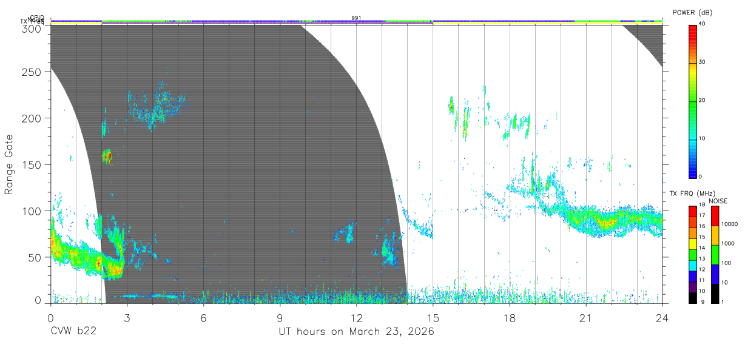The image size is (745, 344).
Task: Select the "991" CPID value at top
Action: 356,18
